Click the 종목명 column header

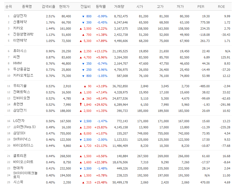pyautogui.click(x=27, y=6)
